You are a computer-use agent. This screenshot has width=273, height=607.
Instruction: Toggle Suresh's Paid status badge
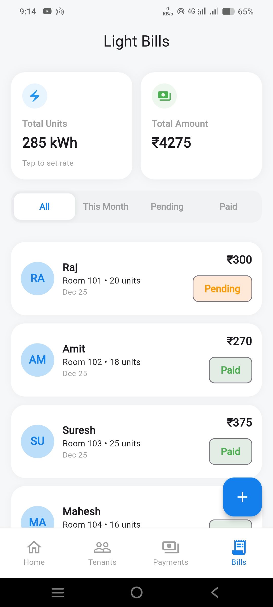[x=231, y=451]
